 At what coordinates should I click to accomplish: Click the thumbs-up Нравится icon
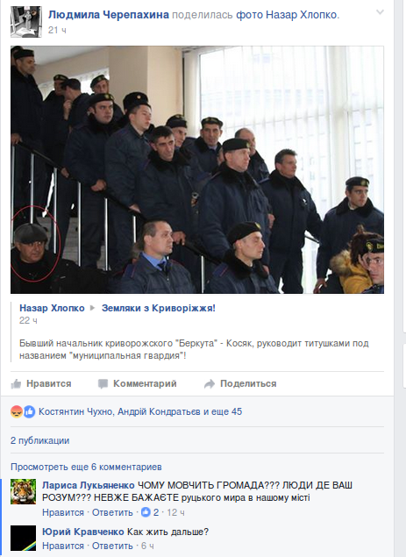16,383
